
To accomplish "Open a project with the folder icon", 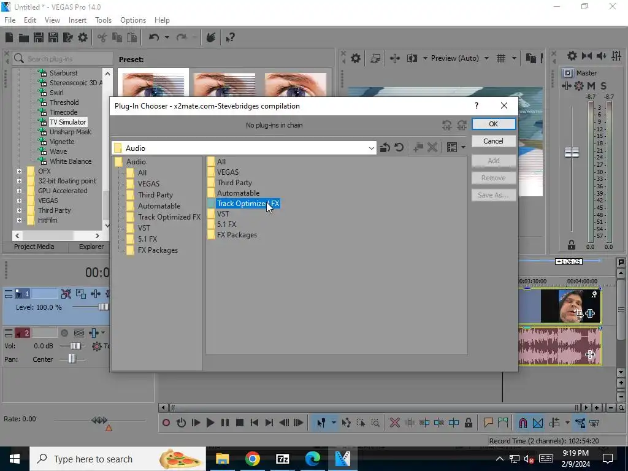I will [x=24, y=37].
